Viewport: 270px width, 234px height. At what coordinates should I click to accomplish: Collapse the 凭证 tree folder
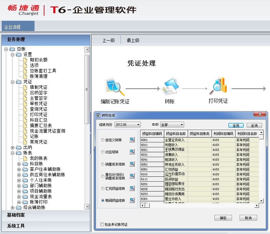coord(13,82)
